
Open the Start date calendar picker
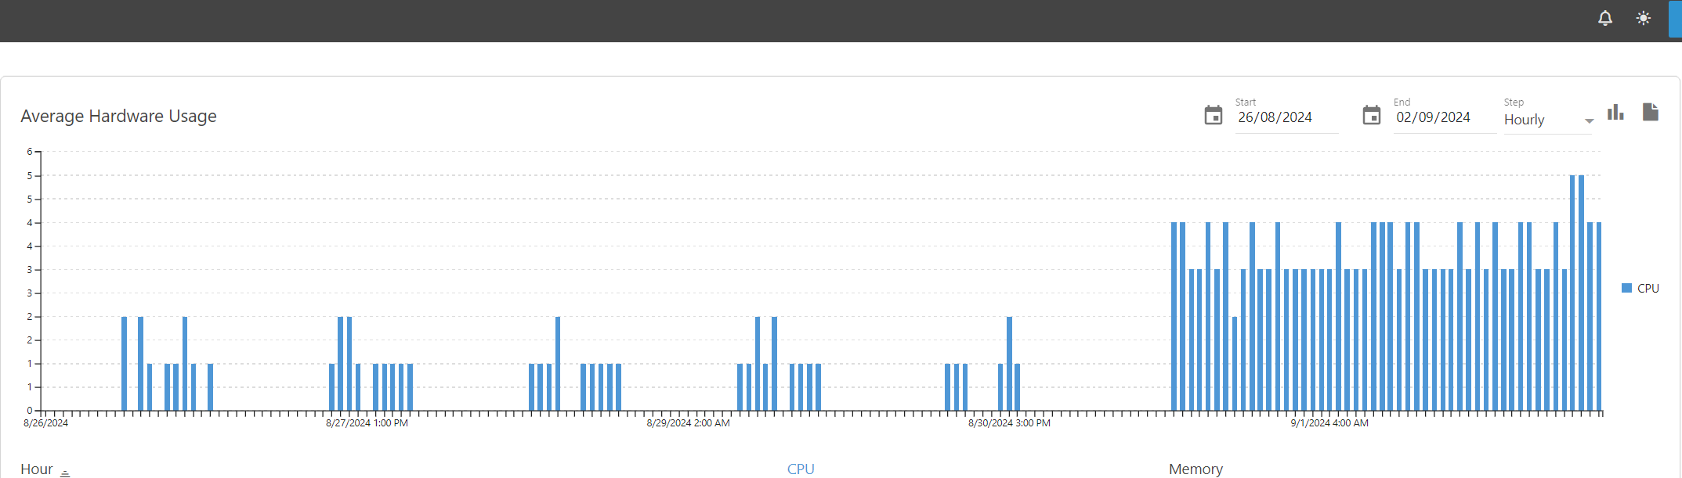[x=1213, y=116]
